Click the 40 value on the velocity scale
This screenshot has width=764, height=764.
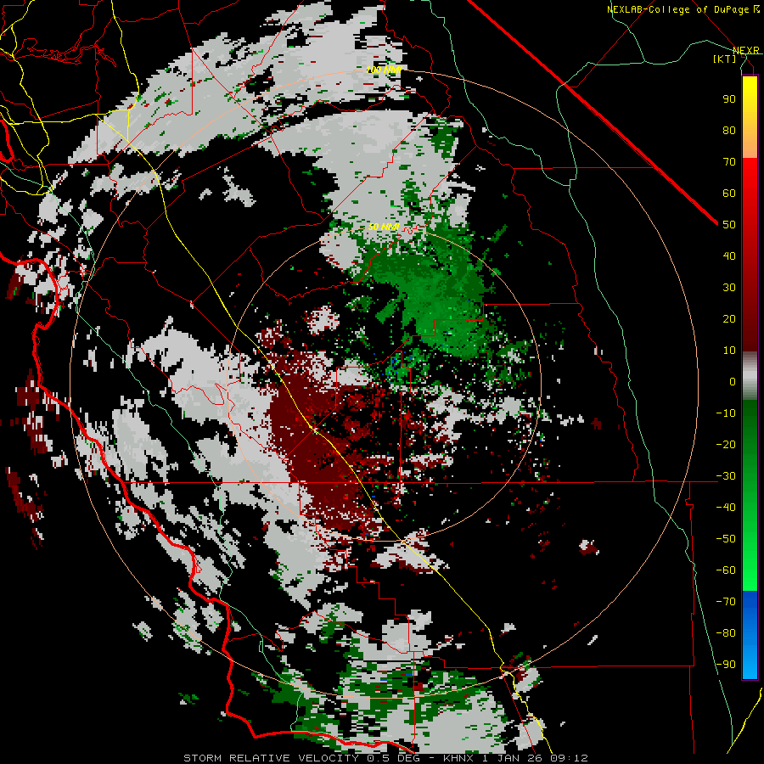[x=729, y=256]
